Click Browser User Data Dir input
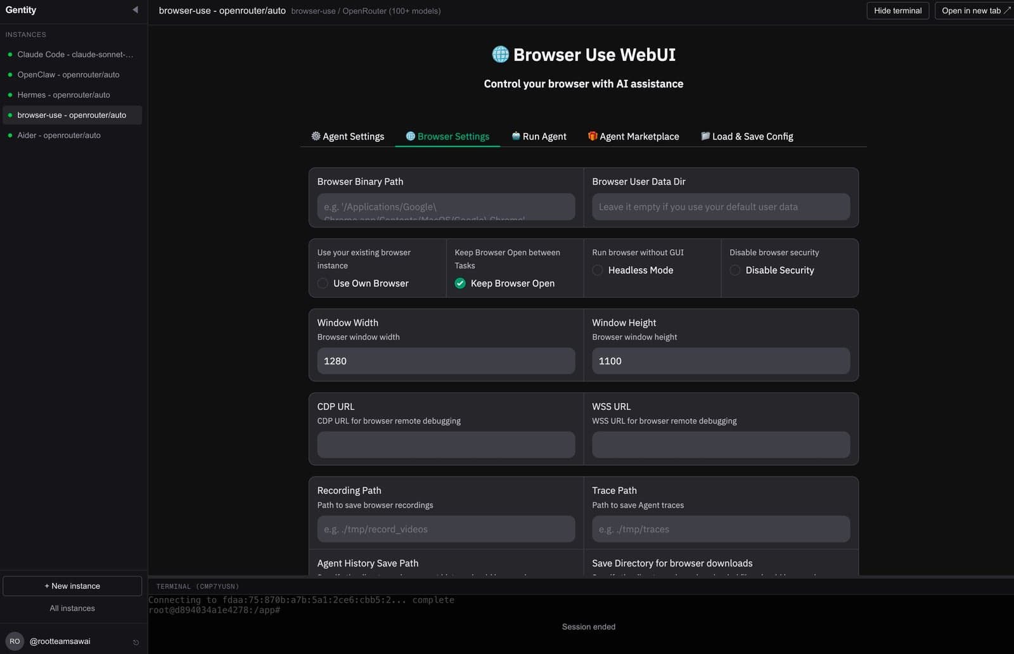The height and width of the screenshot is (654, 1014). [721, 207]
